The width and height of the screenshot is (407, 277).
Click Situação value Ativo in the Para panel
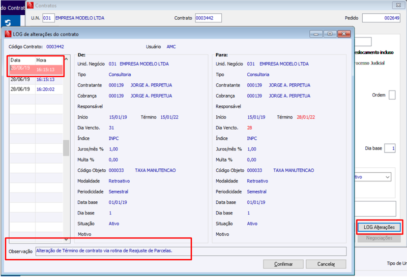(x=252, y=224)
